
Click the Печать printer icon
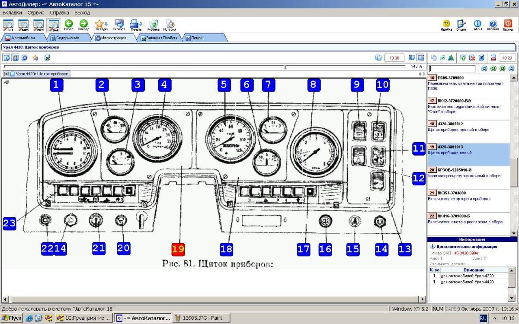coord(135,25)
